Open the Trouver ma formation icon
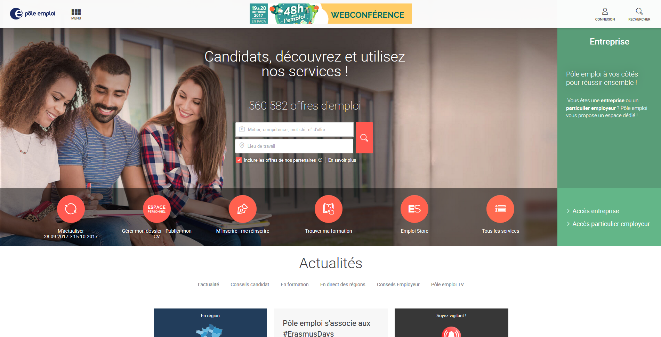 [x=329, y=209]
